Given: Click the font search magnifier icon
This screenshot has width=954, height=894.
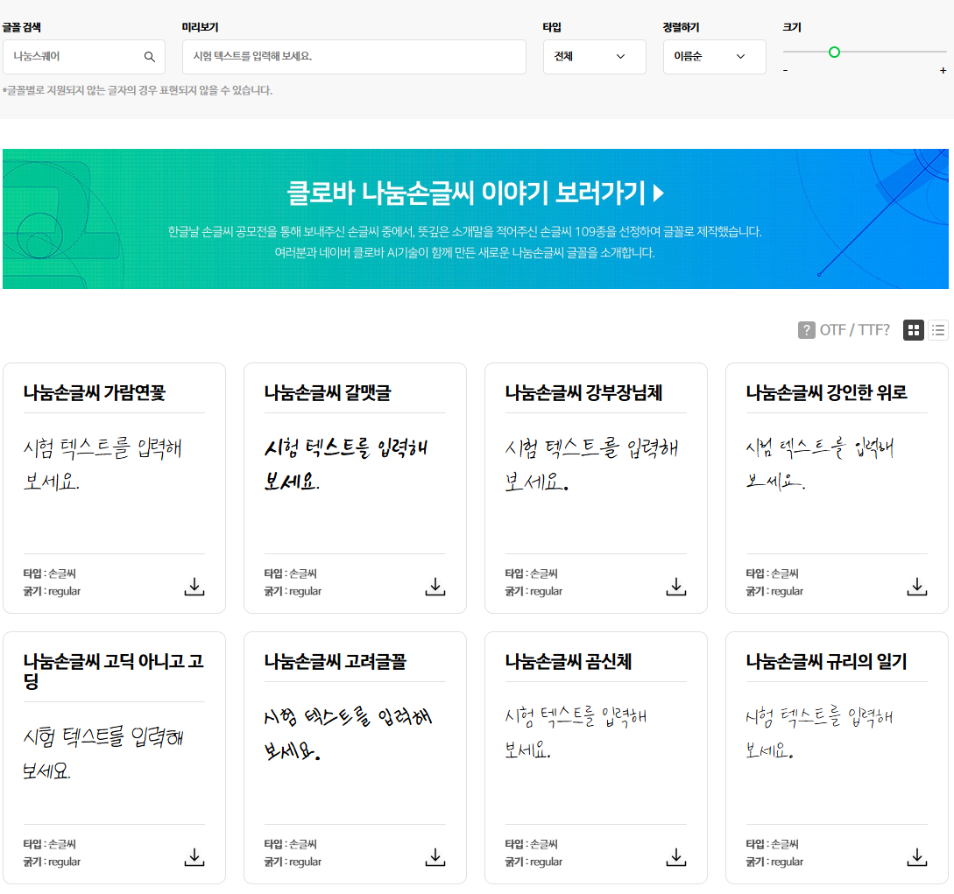Looking at the screenshot, I should click(x=151, y=56).
